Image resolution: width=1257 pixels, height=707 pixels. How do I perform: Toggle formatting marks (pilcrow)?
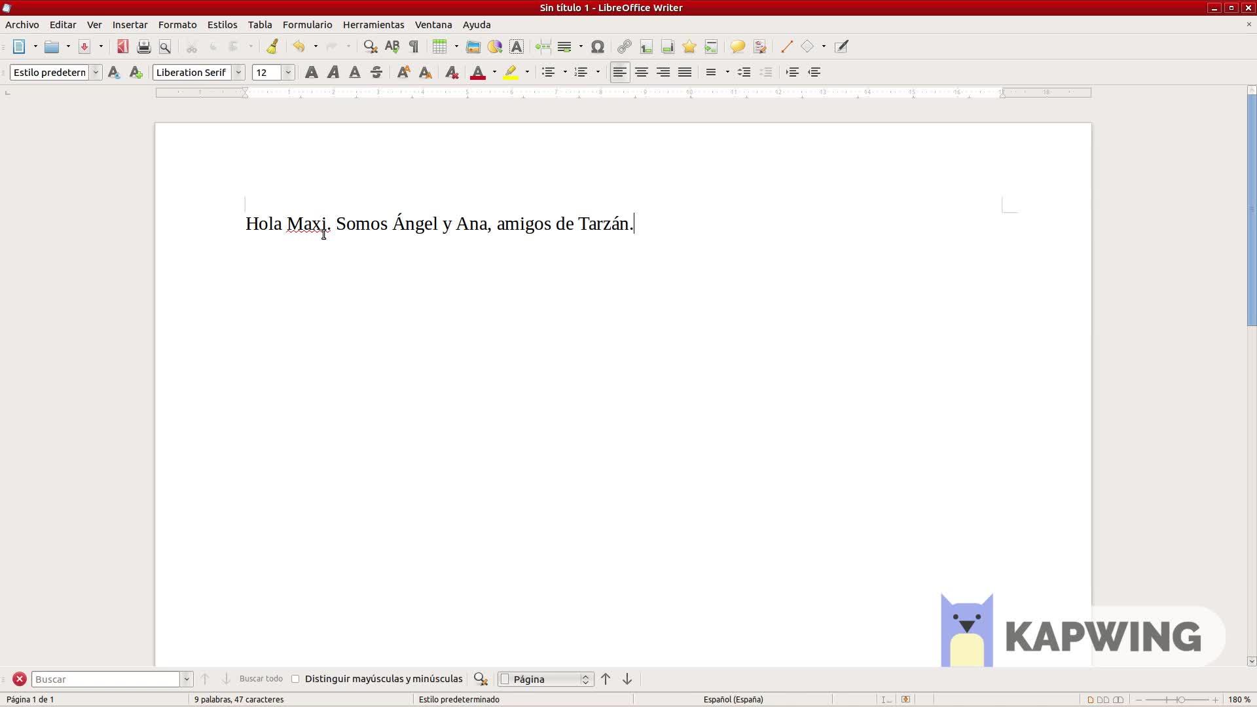coord(414,46)
